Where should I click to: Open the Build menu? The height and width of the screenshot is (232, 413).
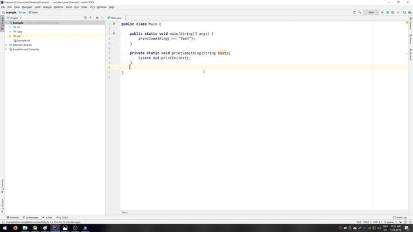point(69,7)
